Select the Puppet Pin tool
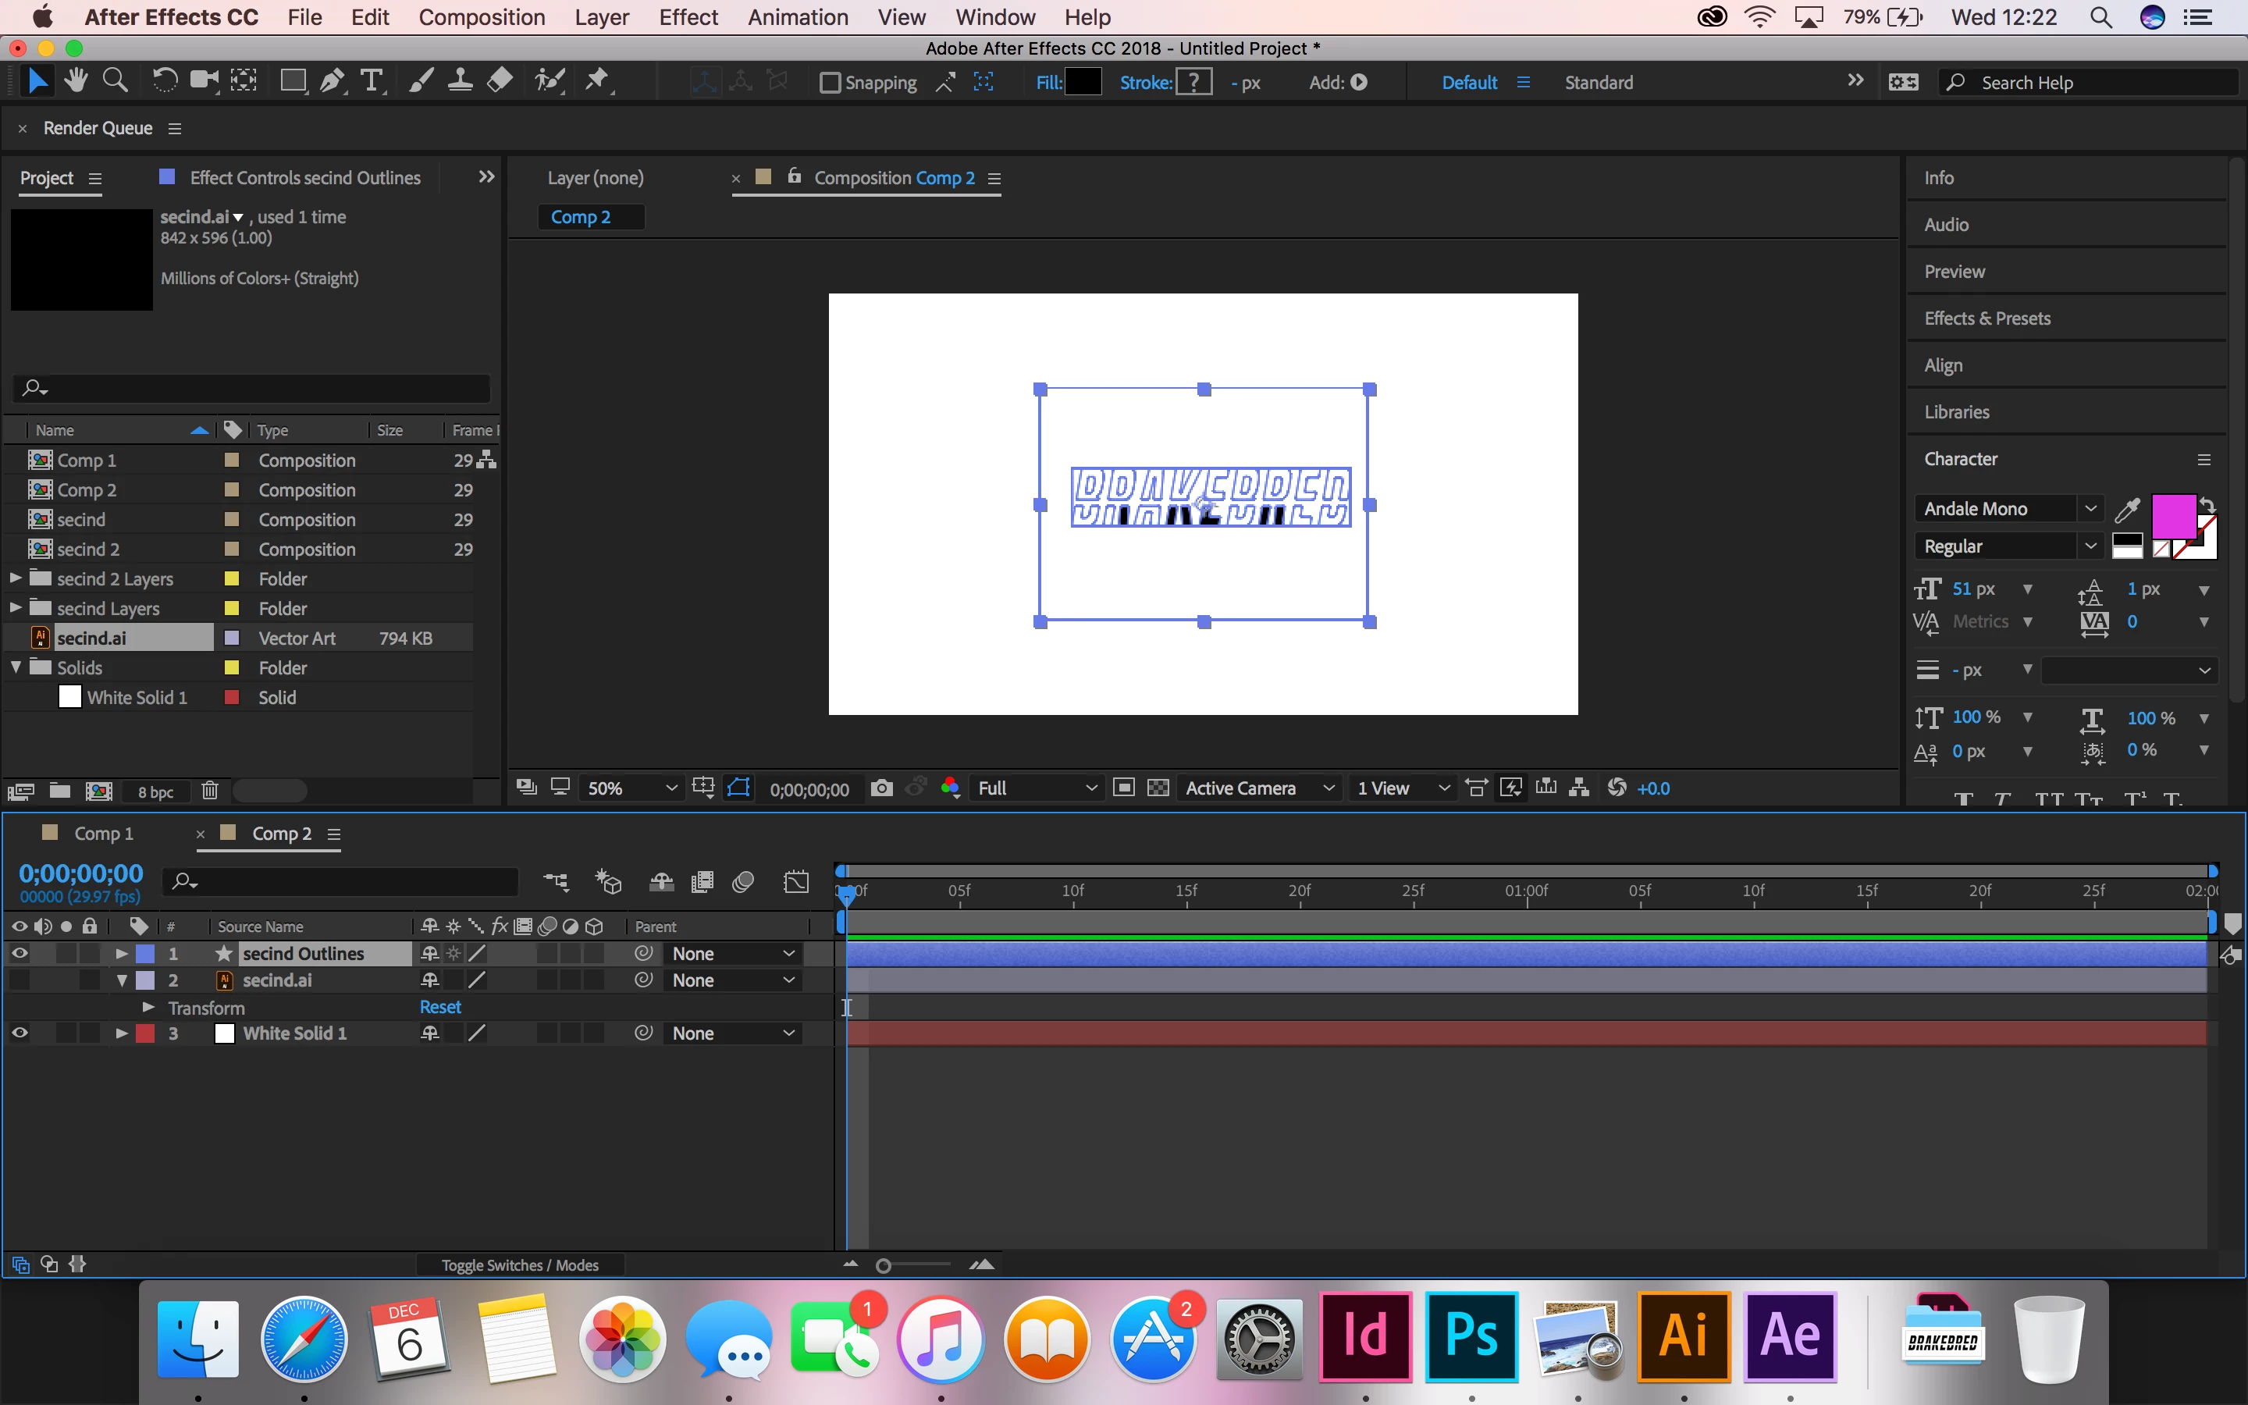 [597, 82]
